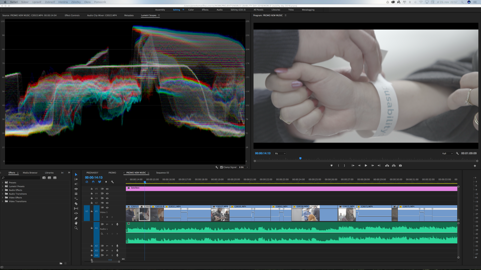The width and height of the screenshot is (481, 270).
Task: Enable voice-over record on A3
Action: 117,250
